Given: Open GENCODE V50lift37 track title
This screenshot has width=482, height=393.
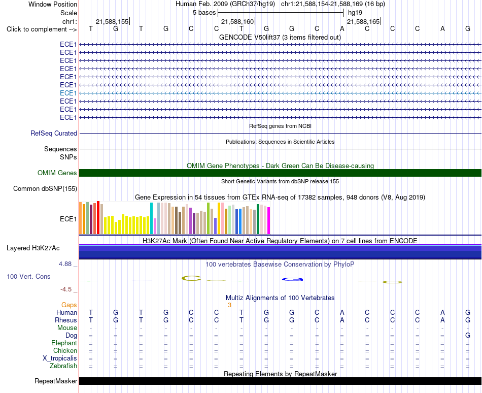Looking at the screenshot, I should pyautogui.click(x=280, y=37).
